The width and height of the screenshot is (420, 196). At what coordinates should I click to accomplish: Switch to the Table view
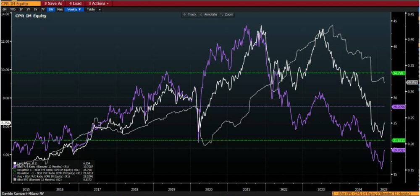click(91, 9)
